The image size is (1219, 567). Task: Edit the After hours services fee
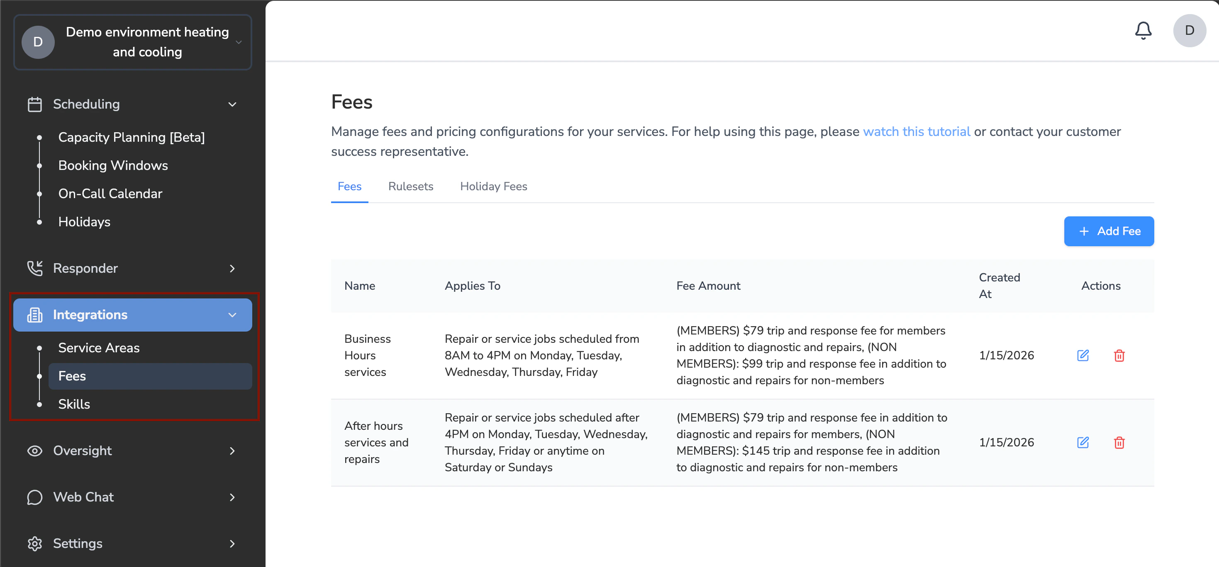point(1083,442)
